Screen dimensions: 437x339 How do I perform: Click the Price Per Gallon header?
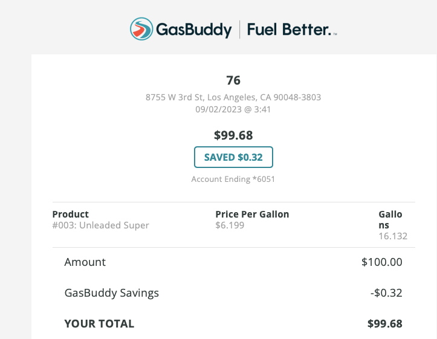pyautogui.click(x=252, y=214)
